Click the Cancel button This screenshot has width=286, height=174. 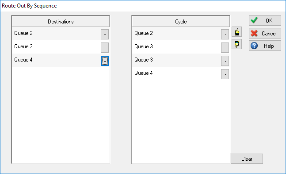point(265,33)
